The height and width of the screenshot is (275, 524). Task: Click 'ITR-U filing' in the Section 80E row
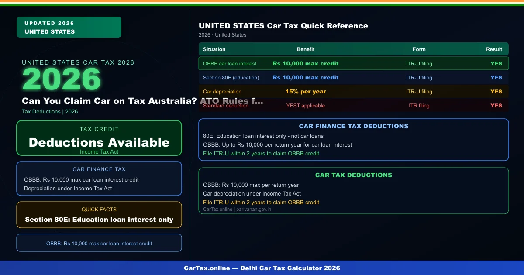pos(419,78)
